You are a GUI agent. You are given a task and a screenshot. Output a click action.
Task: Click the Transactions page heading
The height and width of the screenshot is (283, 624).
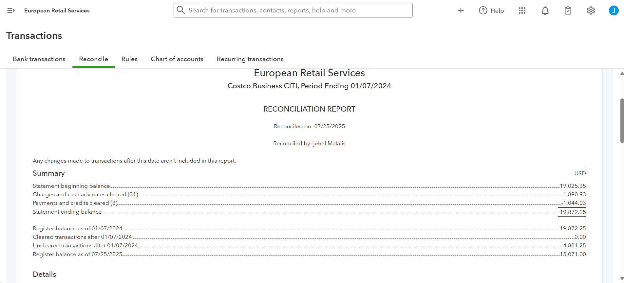click(34, 36)
